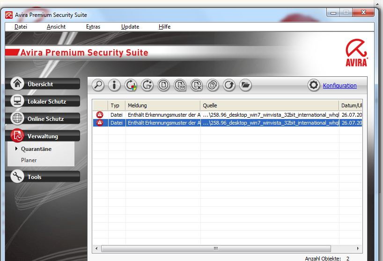The image size is (383, 261).
Task: Go to Übersicht section
Action: (x=43, y=84)
